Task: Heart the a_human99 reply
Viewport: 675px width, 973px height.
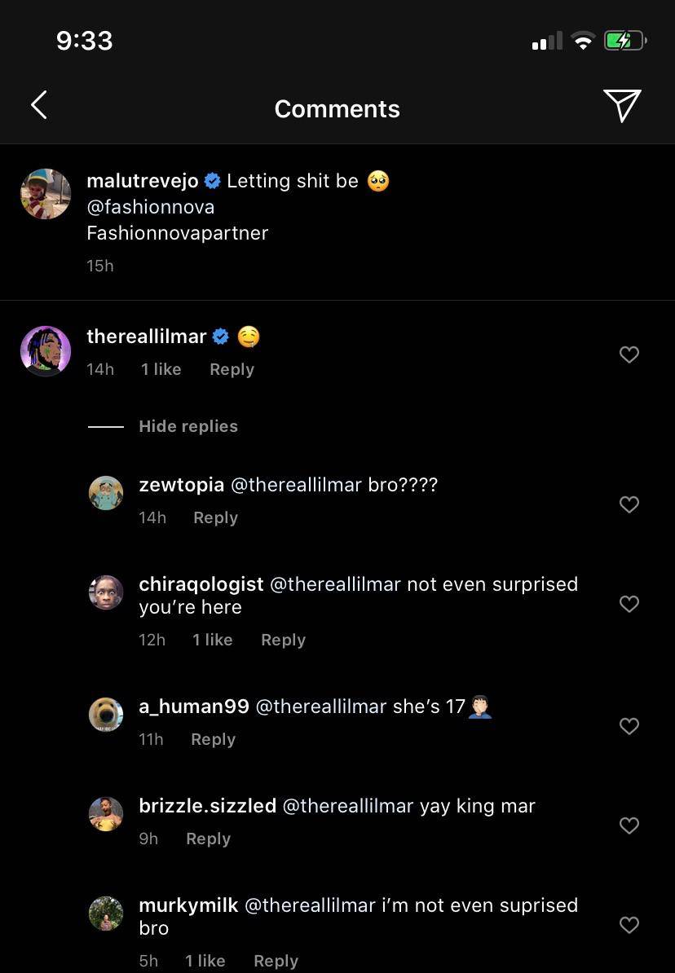Action: click(629, 726)
